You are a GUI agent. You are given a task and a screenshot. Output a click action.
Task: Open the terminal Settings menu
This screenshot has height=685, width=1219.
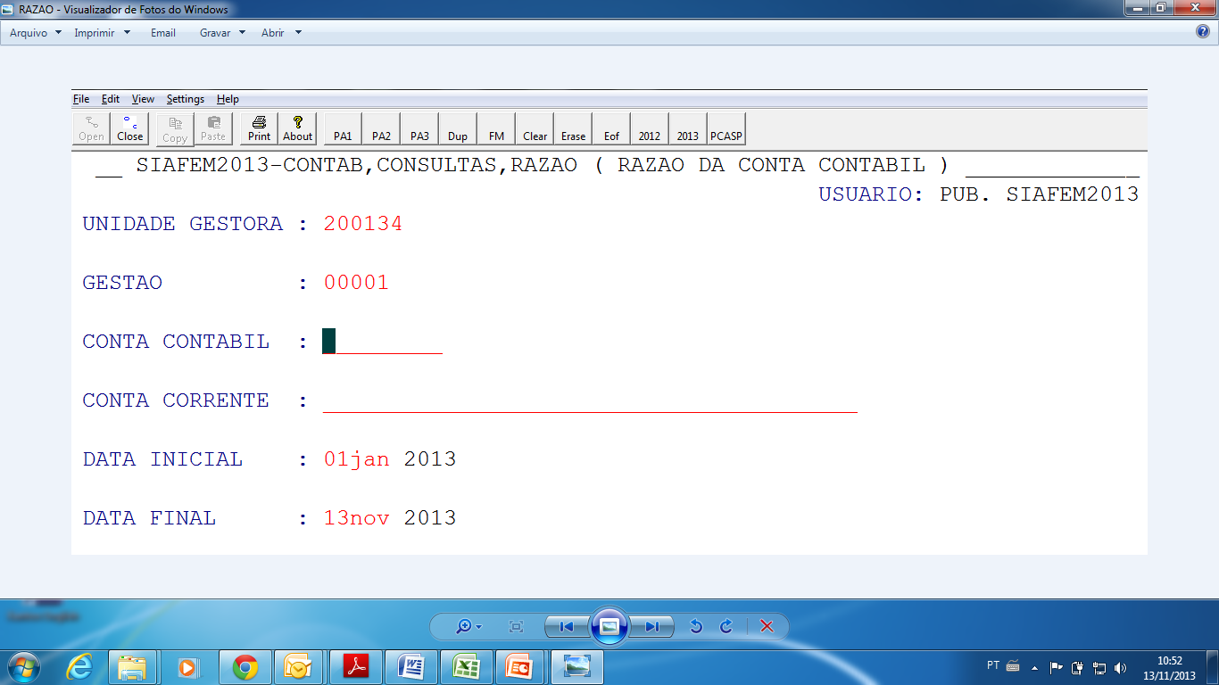(x=186, y=99)
